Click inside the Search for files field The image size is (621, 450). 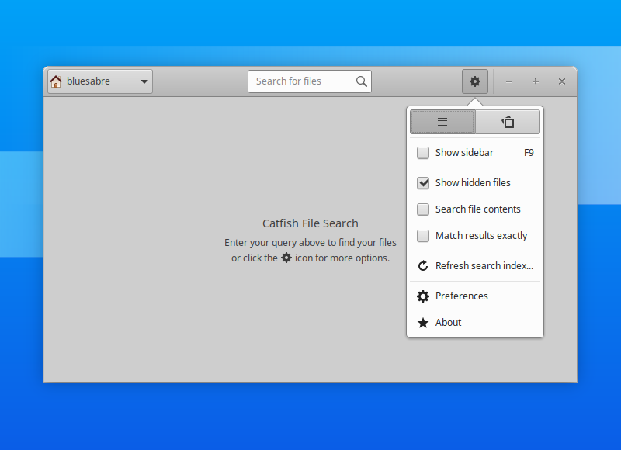point(303,81)
